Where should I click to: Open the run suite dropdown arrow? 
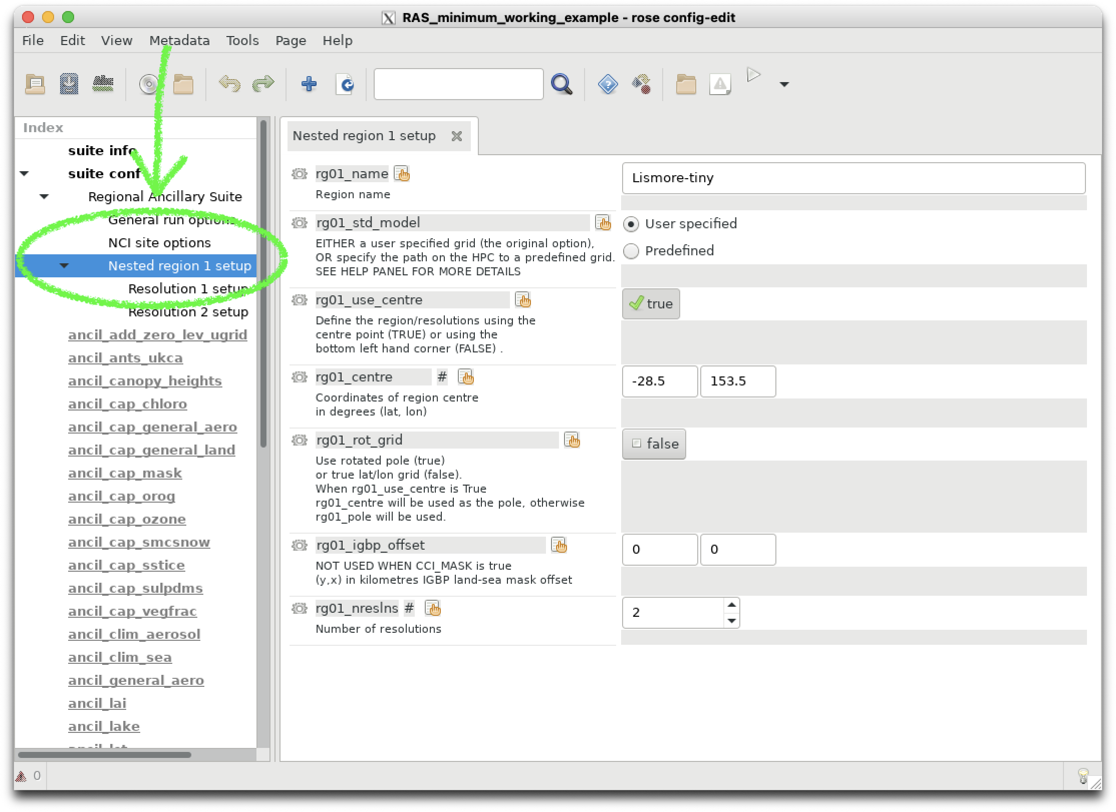[x=784, y=85]
